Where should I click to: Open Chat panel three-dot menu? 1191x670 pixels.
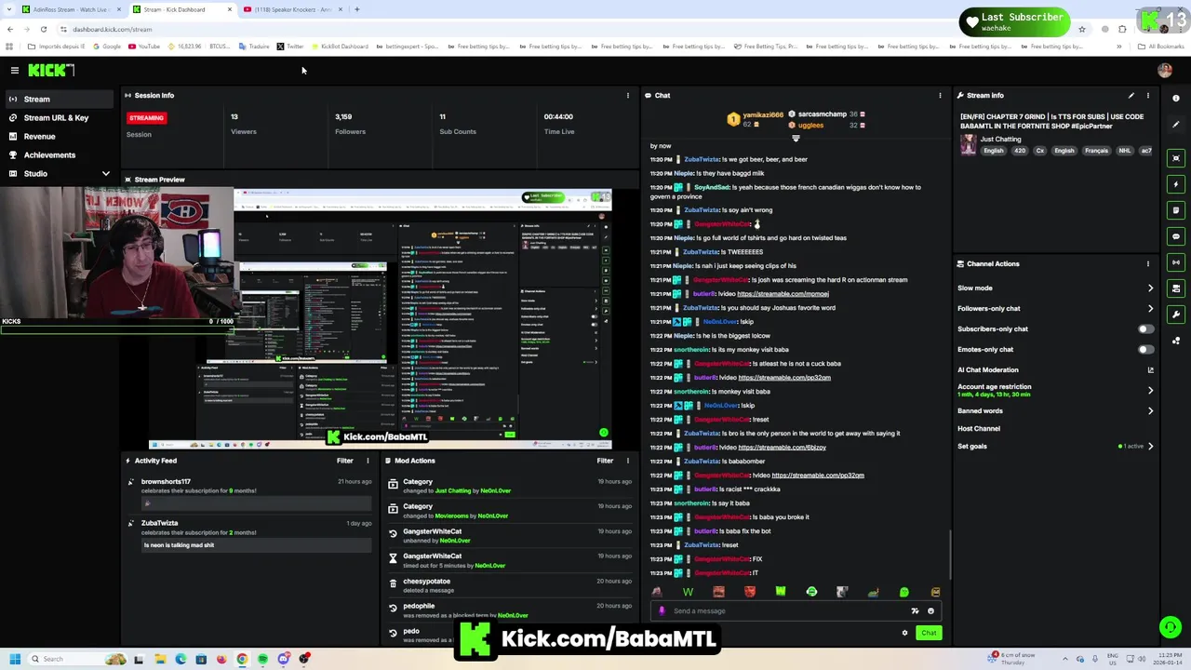[940, 95]
